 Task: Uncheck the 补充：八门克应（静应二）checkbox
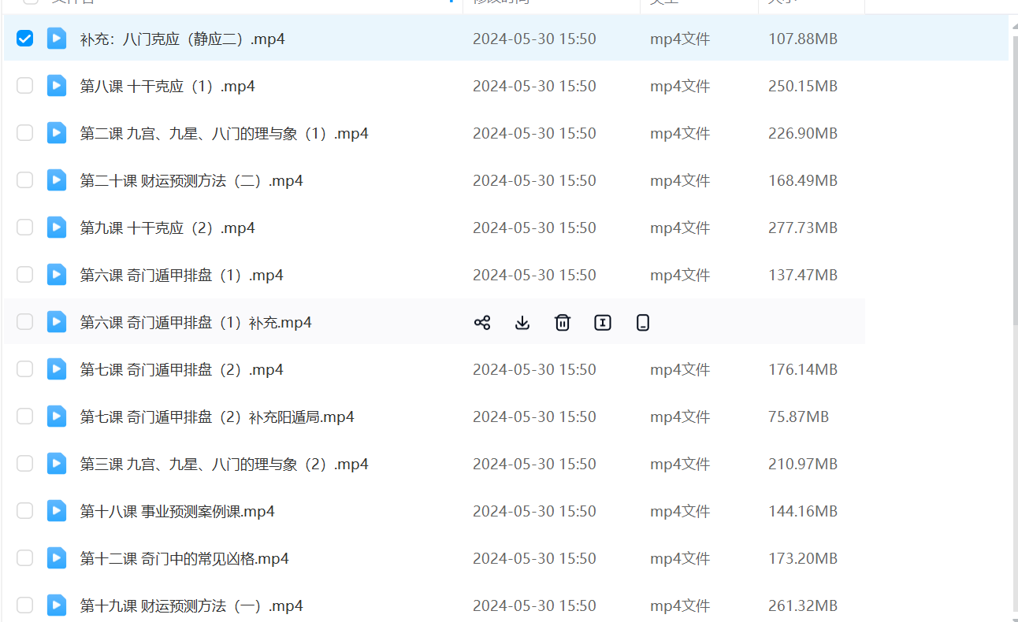click(x=25, y=39)
